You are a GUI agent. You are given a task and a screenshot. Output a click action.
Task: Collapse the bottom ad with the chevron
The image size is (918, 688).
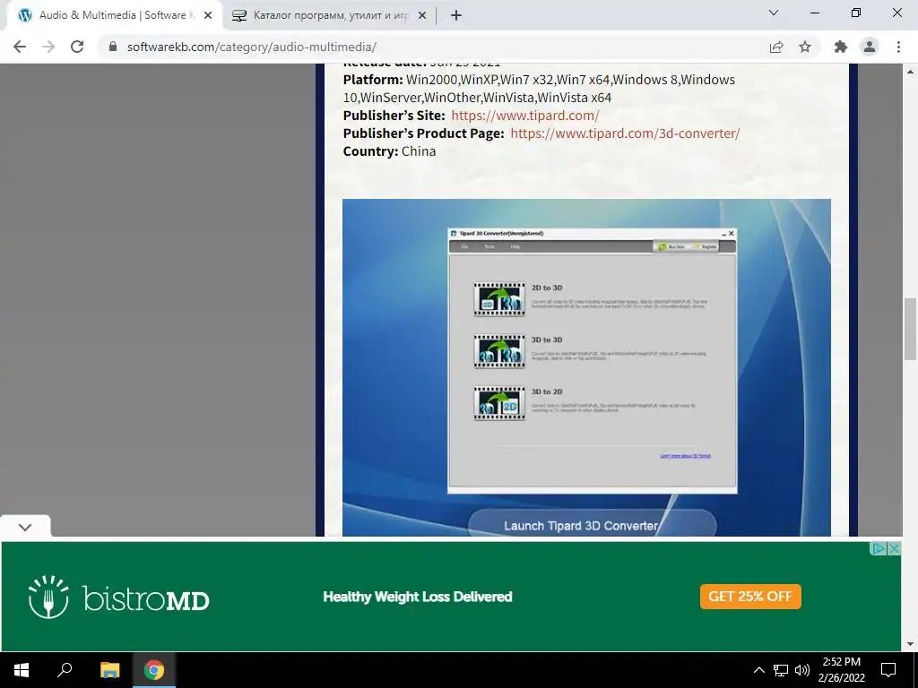(x=25, y=527)
